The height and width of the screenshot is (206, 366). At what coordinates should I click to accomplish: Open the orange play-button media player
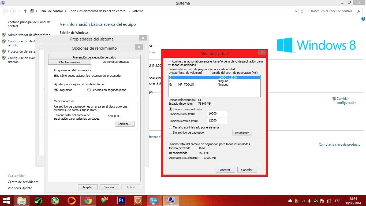[72, 201]
